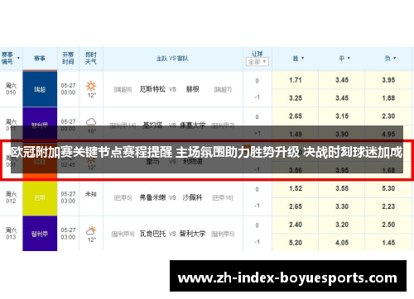The image size is (414, 299).
Task: Click kickoff time 05-27 00:00 for 瑞超 match
Action: coord(68,89)
